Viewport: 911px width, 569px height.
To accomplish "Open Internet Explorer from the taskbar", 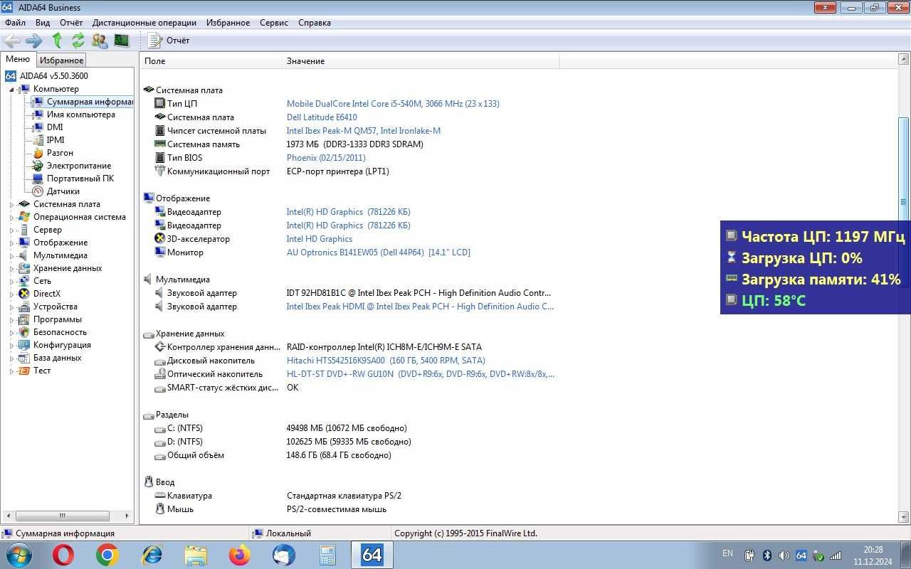I will 152,555.
